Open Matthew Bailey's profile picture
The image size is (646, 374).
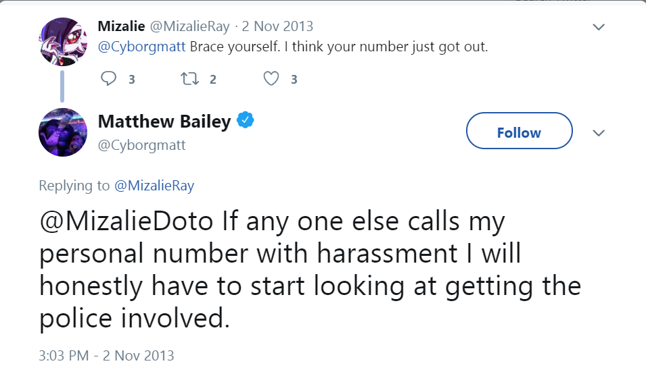point(63,132)
